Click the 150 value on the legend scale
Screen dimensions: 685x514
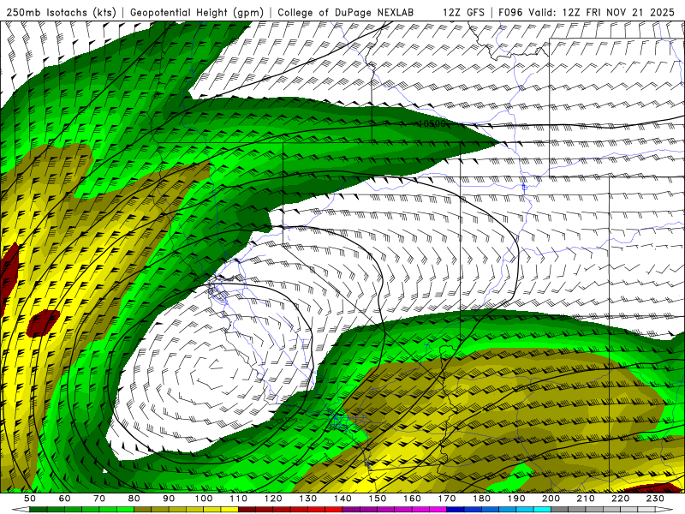[x=378, y=499]
